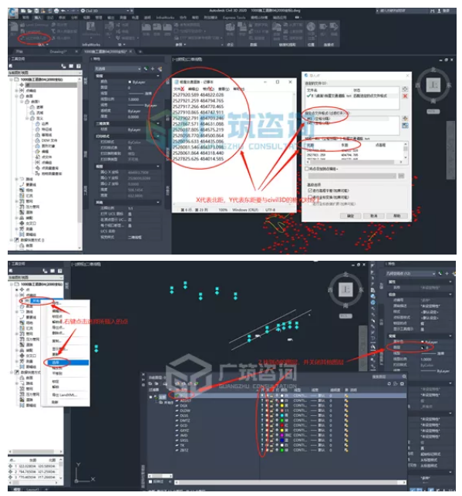
Task: Toggle the on/off bulb for layer DGX
Action: point(262,406)
